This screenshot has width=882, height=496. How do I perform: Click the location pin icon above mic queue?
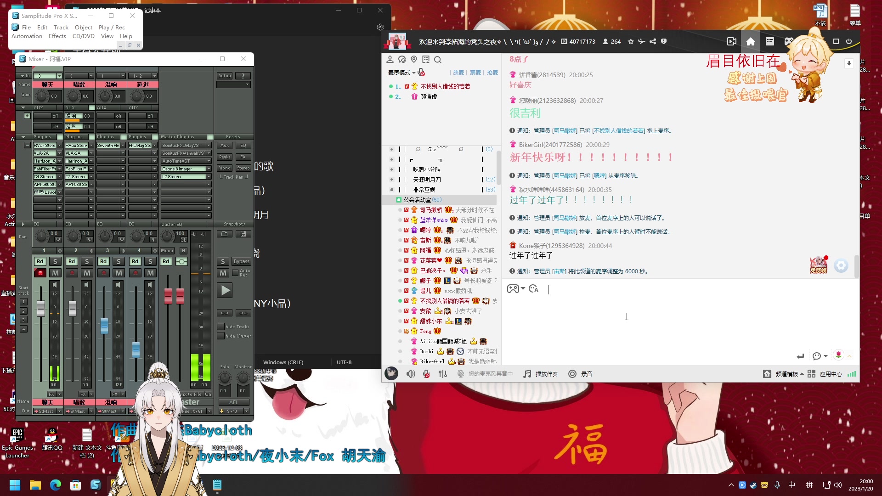pyautogui.click(x=414, y=59)
